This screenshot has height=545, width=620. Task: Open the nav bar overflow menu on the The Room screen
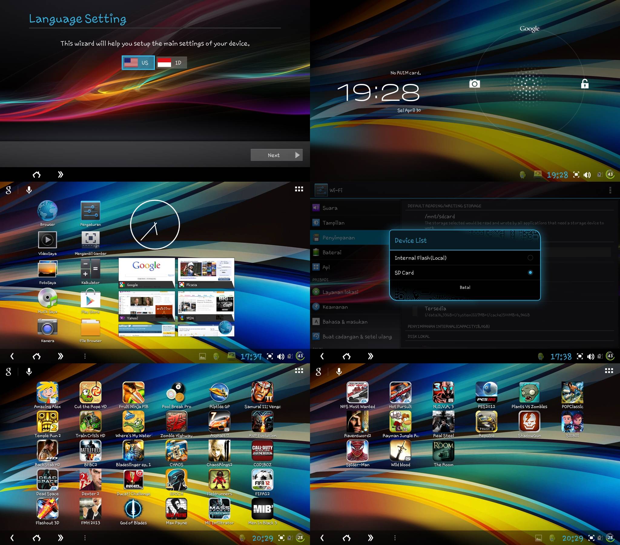coord(395,538)
